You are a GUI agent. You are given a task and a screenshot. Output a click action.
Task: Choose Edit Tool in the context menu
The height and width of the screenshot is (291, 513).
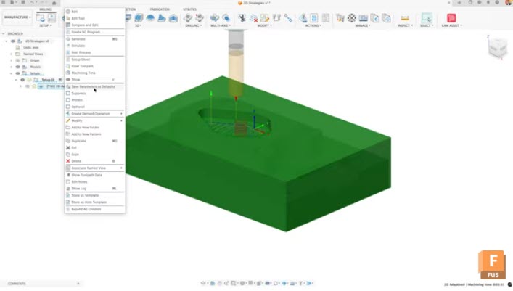click(95, 18)
